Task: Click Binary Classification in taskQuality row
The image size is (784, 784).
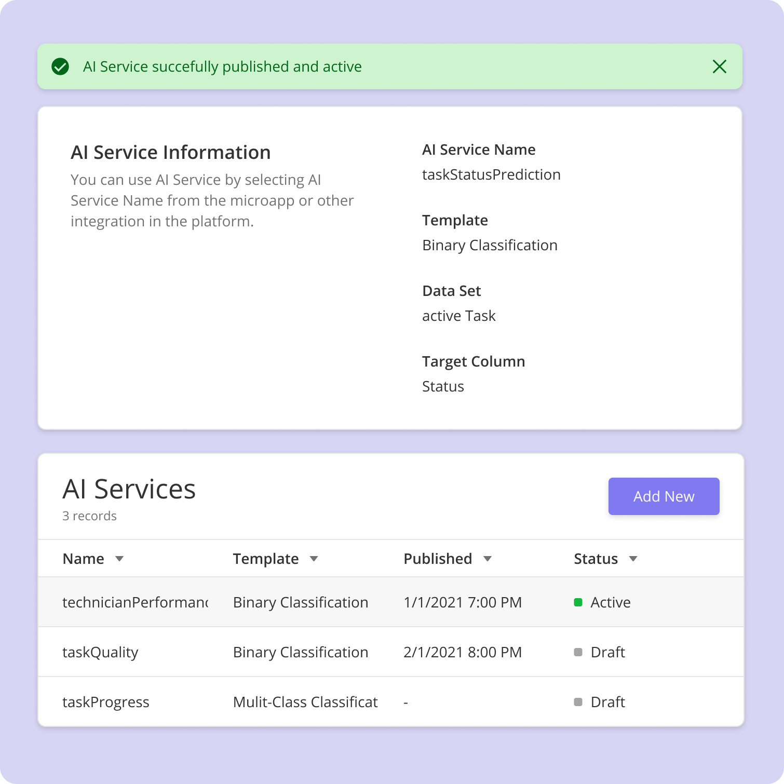Action: tap(301, 652)
